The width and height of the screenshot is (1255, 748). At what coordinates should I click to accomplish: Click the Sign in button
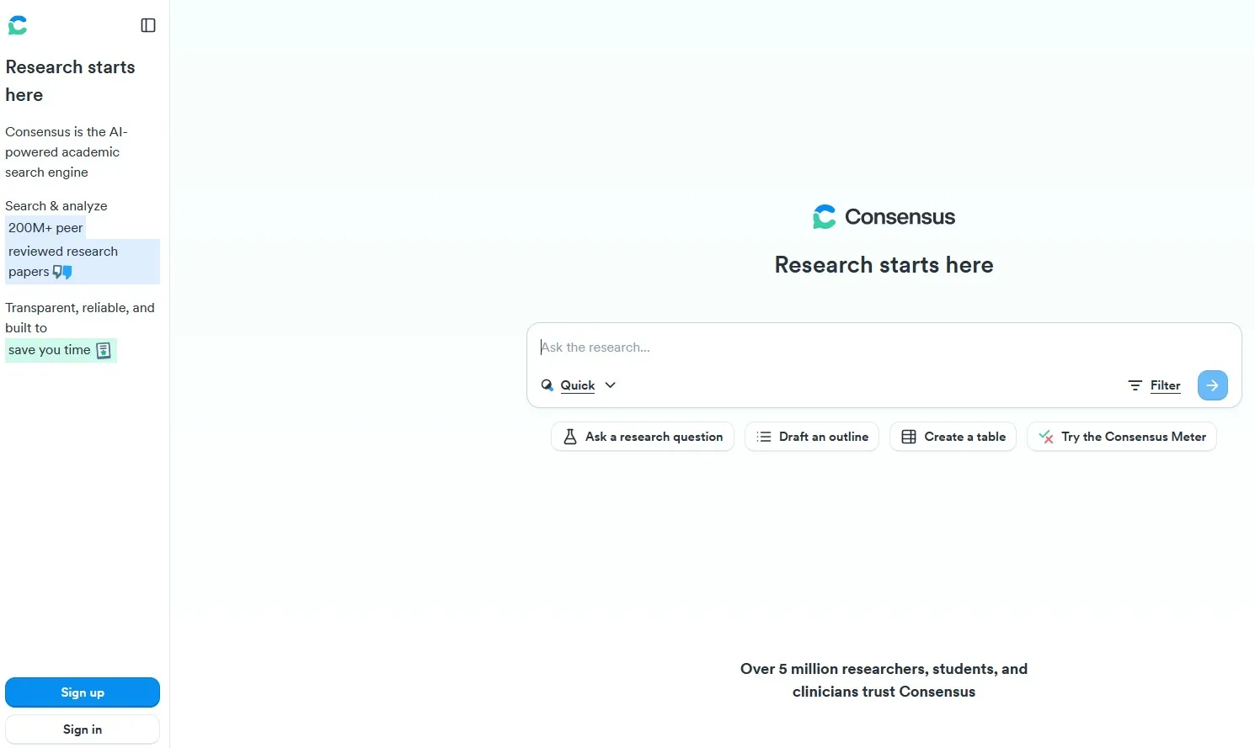[83, 729]
